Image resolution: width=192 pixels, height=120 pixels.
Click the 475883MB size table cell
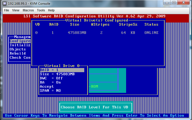tap(77, 33)
